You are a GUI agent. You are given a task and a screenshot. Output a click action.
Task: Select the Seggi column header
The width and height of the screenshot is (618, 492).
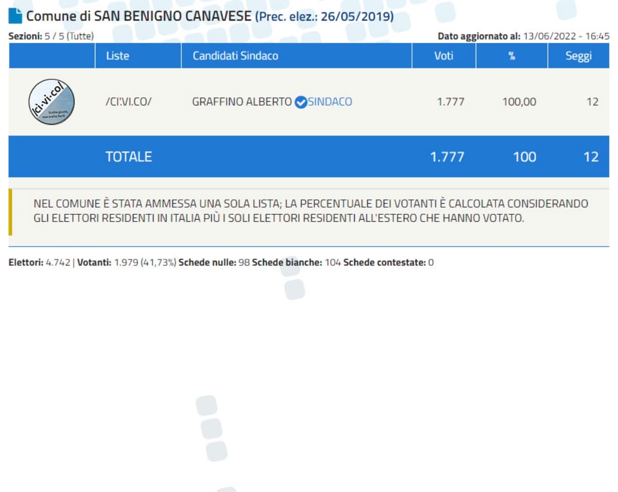(578, 56)
